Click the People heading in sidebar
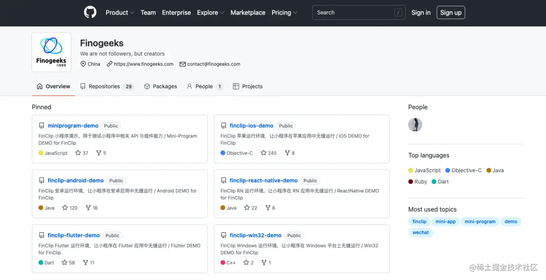546x280 pixels. pos(418,107)
